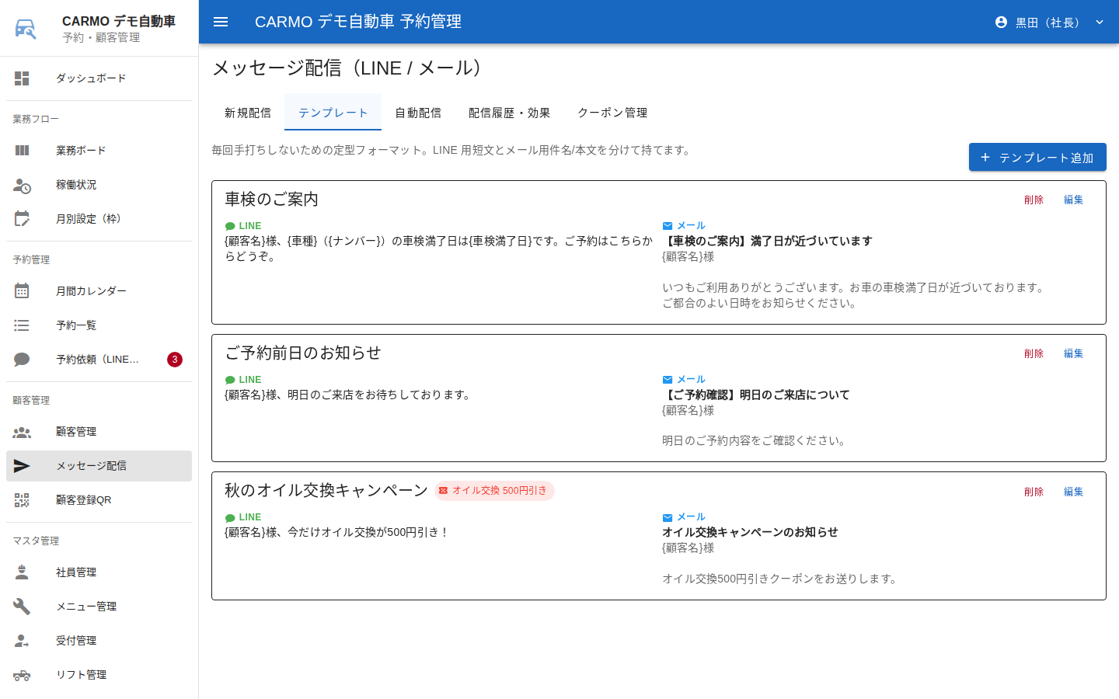Click the テンプレート追加 button
This screenshot has height=699, width=1119.
pyautogui.click(x=1037, y=157)
